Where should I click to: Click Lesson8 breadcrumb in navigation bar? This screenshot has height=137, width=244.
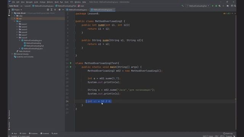[27, 6]
